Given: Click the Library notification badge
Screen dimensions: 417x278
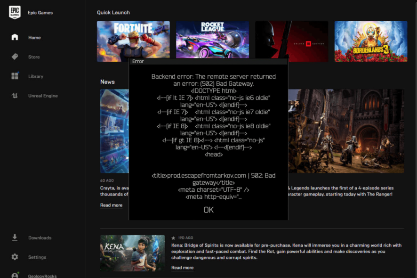Looking at the screenshot, I should [18, 72].
